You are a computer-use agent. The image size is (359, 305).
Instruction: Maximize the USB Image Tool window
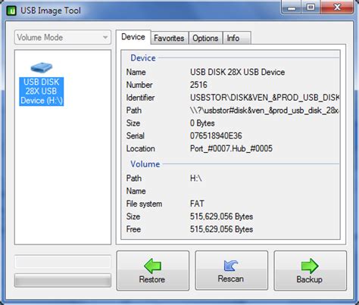(x=311, y=8)
